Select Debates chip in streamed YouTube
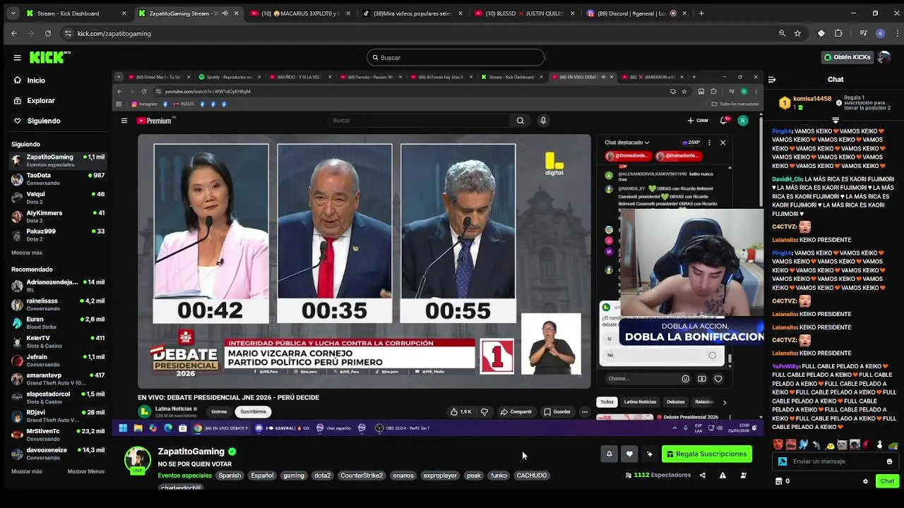Image resolution: width=904 pixels, height=508 pixels. [676, 402]
